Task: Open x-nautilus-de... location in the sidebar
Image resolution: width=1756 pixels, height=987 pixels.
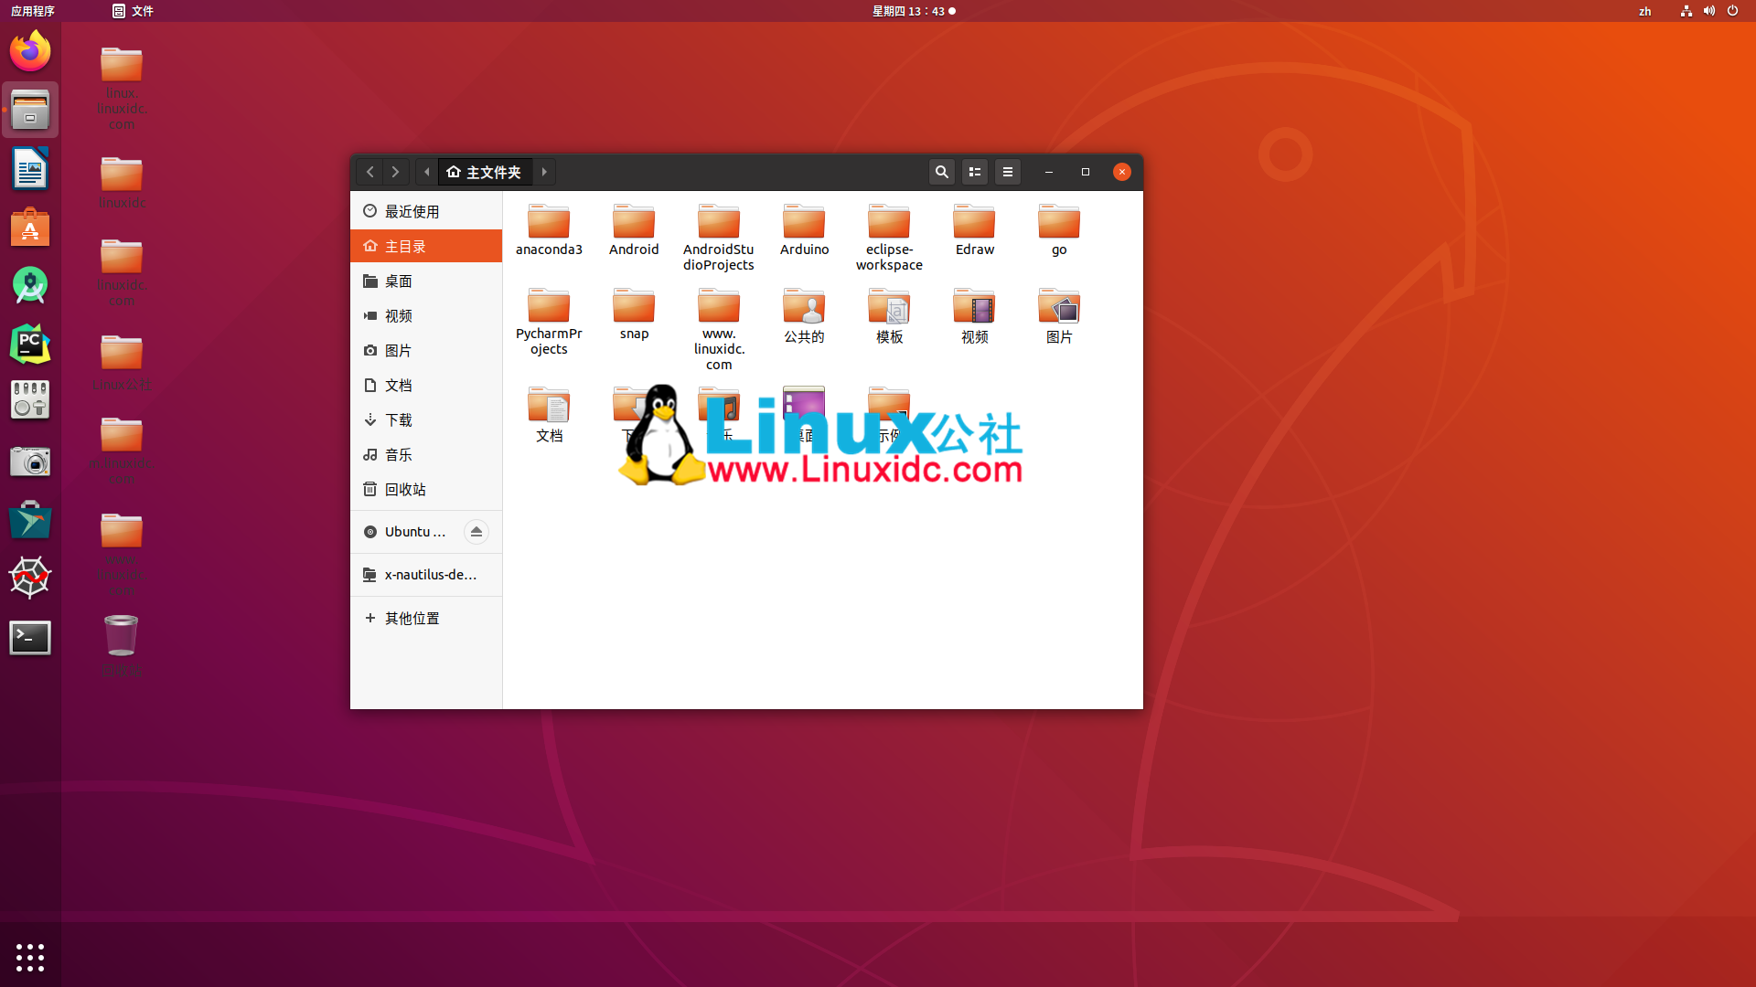Action: (x=426, y=574)
